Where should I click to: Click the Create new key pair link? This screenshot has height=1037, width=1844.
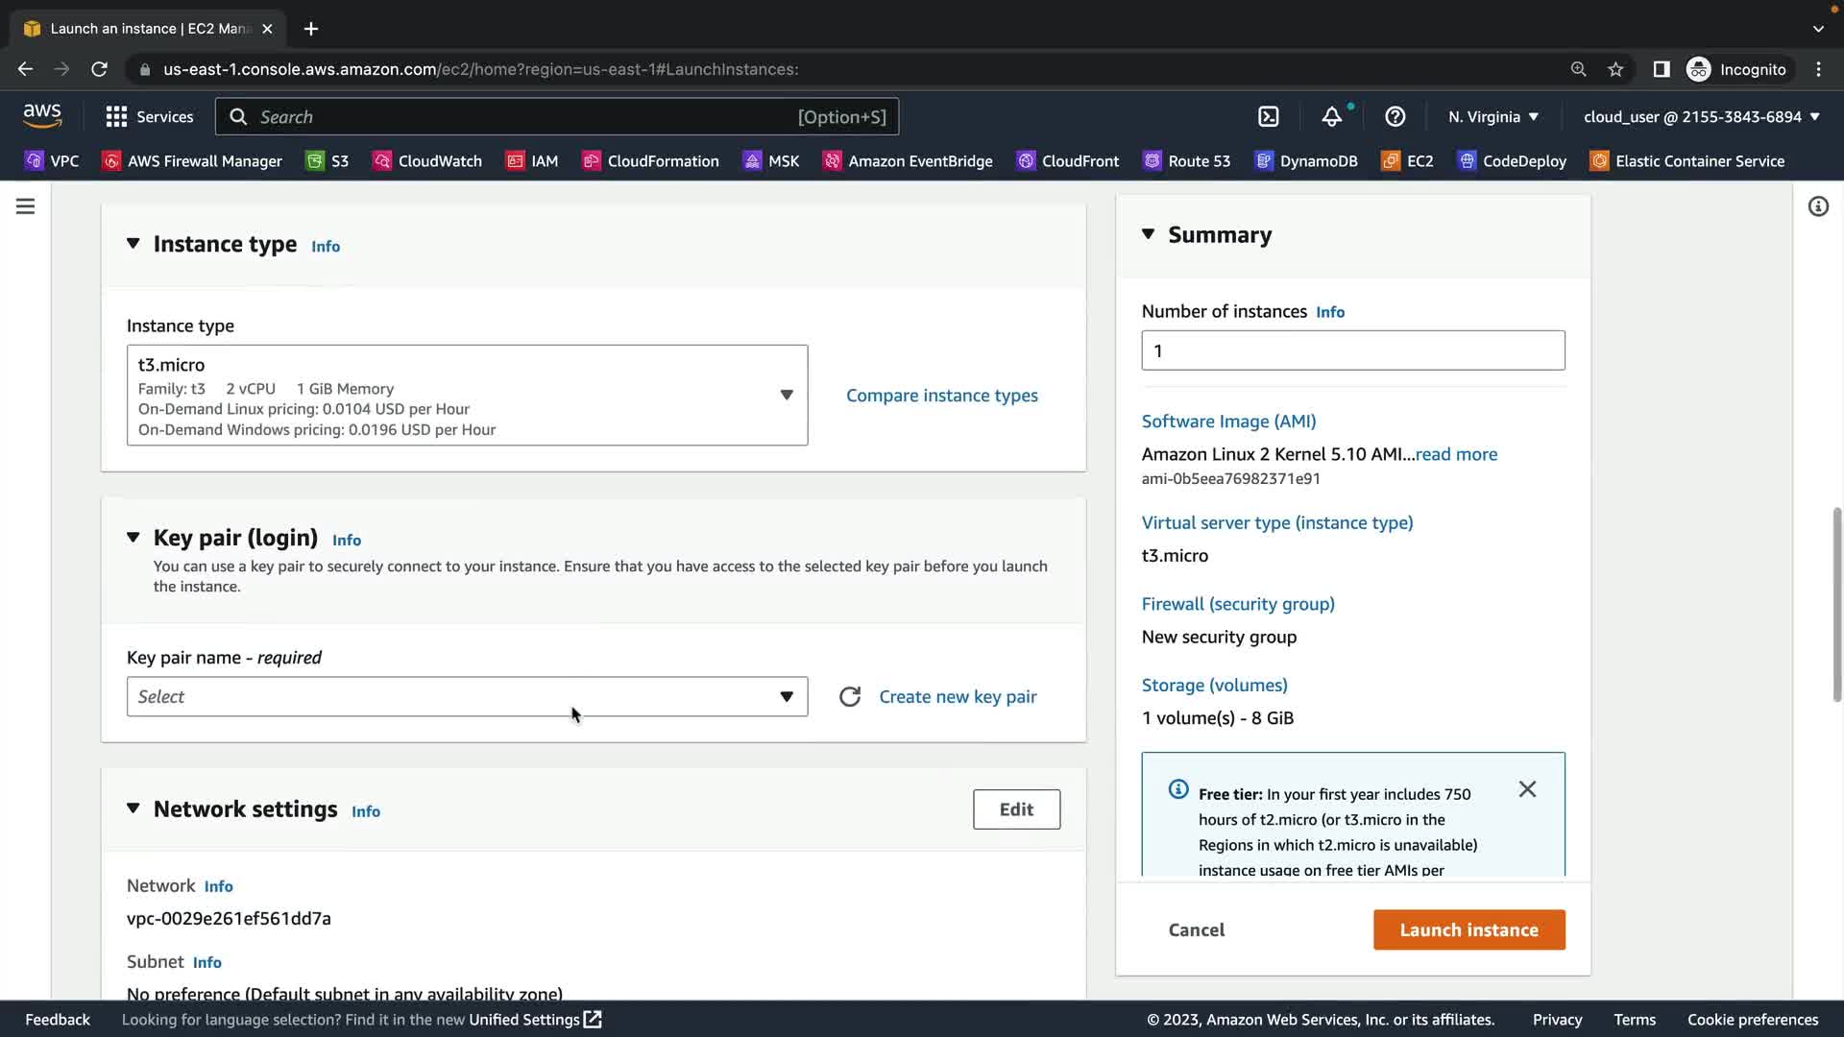pyautogui.click(x=958, y=697)
